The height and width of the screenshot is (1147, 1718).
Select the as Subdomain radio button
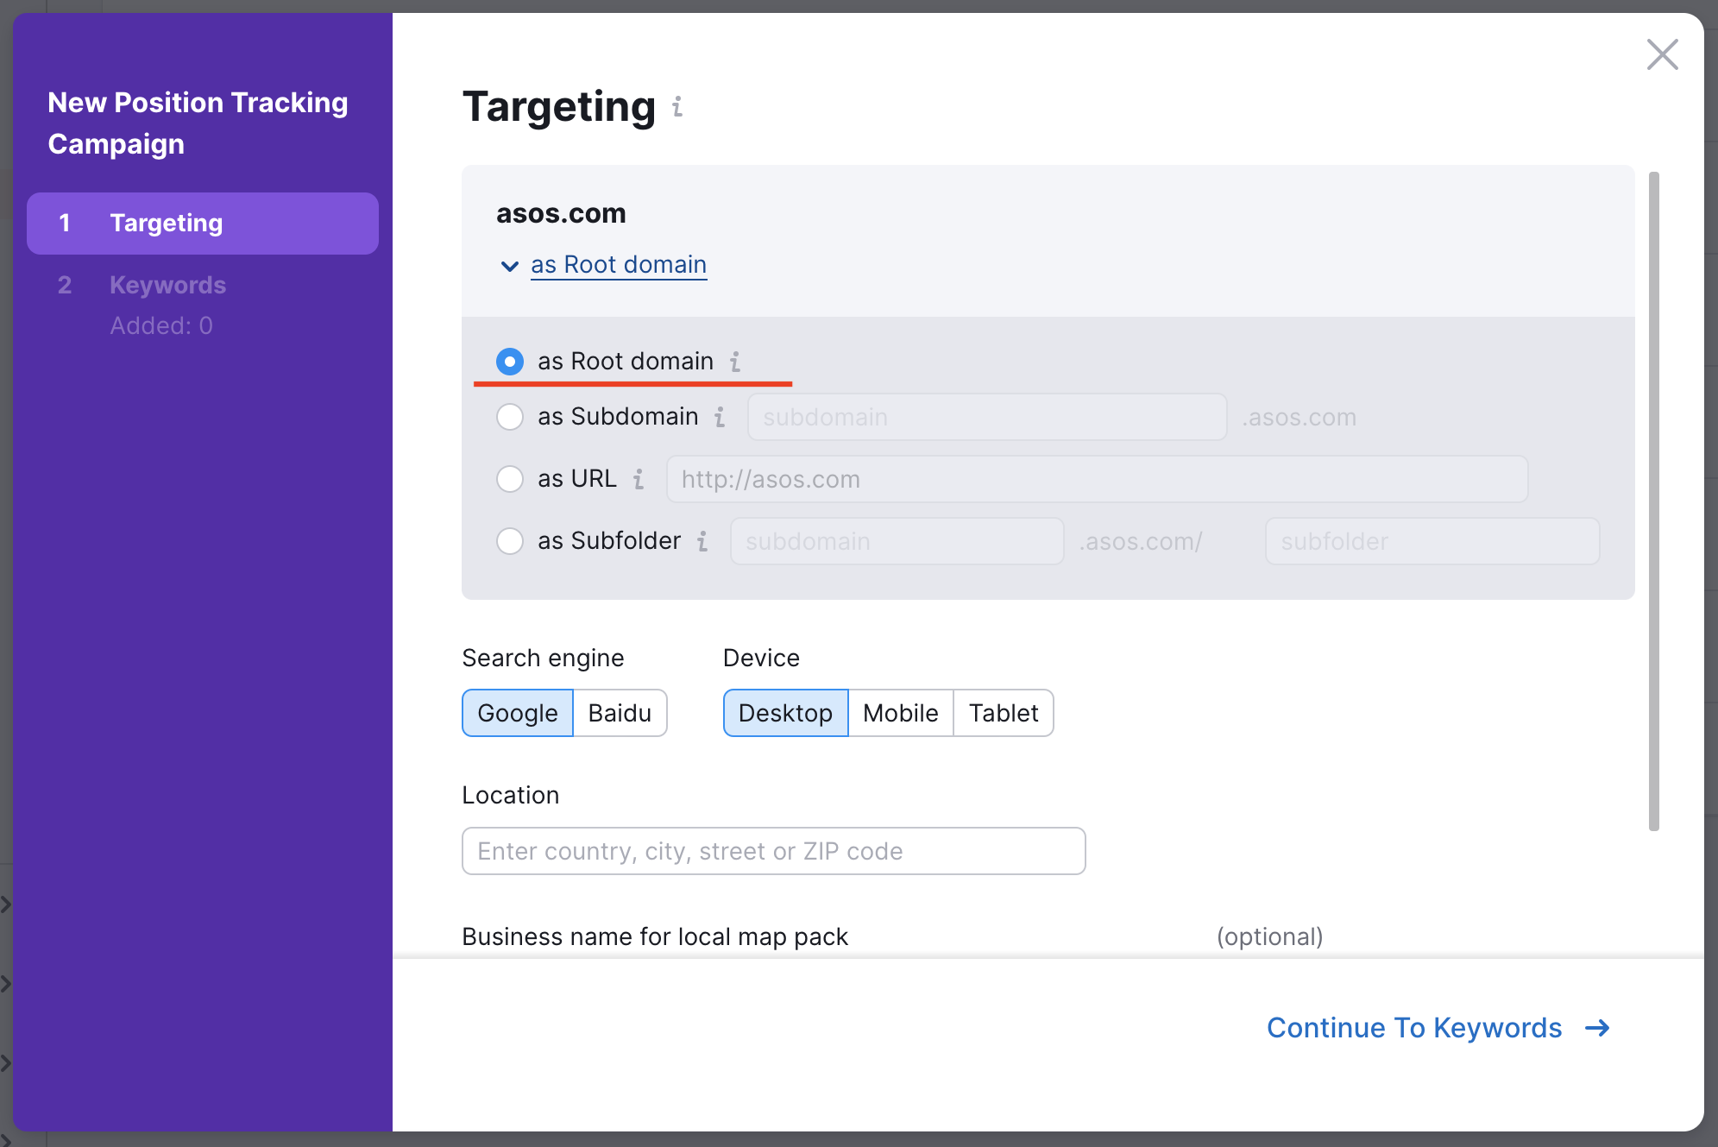click(x=510, y=417)
